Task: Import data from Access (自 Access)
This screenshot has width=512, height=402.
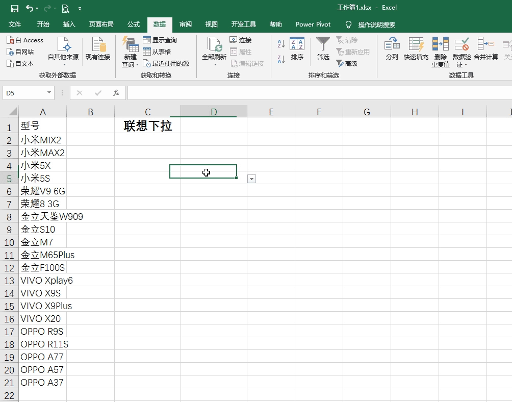Action: tap(25, 40)
